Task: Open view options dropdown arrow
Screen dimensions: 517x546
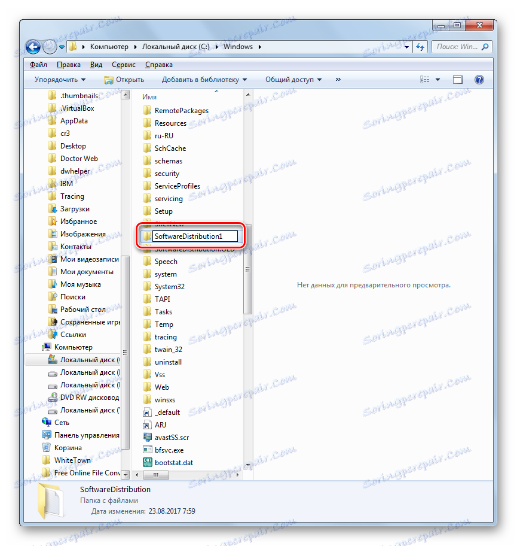Action: 438,80
